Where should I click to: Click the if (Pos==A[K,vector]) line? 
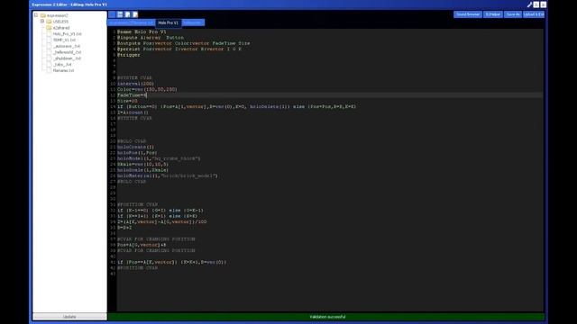[172, 262]
